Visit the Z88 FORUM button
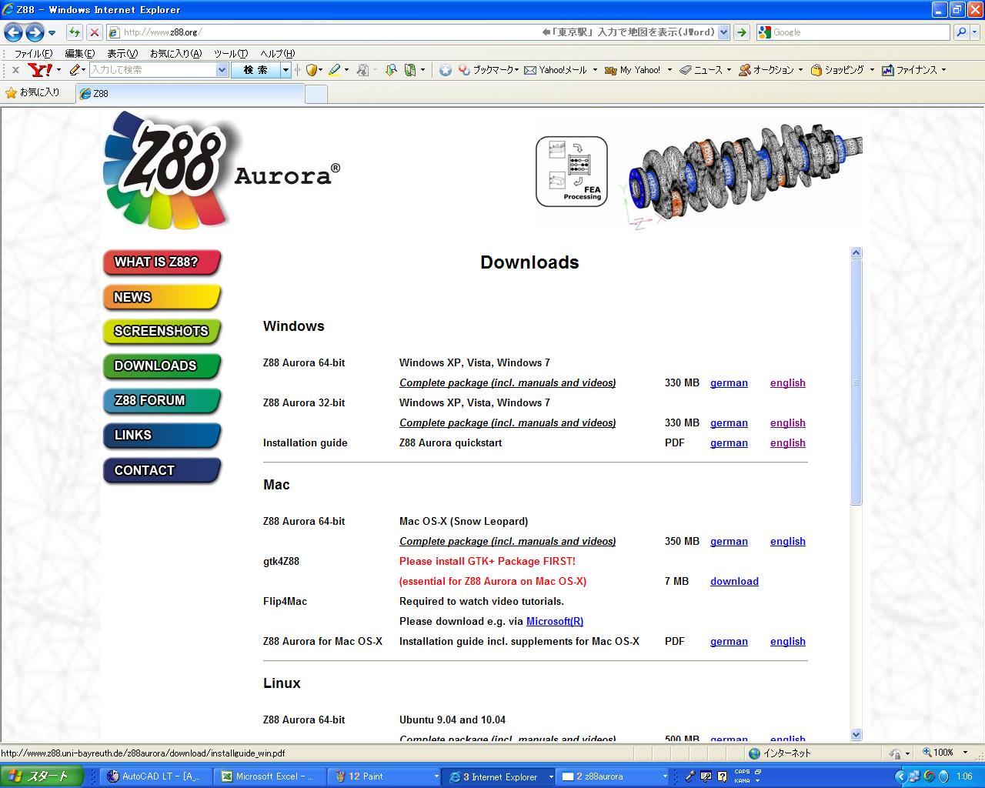Viewport: 985px width, 788px height. [162, 401]
